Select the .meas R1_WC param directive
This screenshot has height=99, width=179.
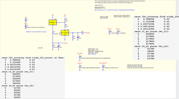[x=135, y=65]
